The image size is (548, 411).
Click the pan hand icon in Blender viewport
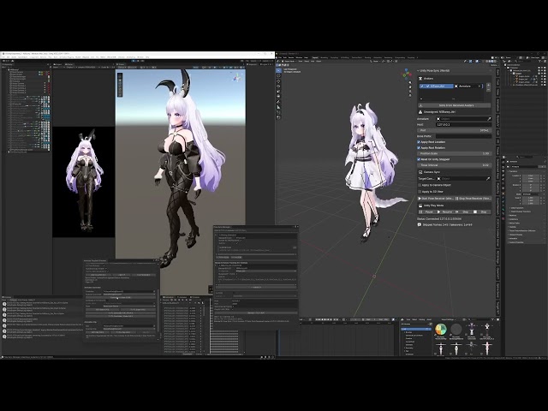(410, 87)
